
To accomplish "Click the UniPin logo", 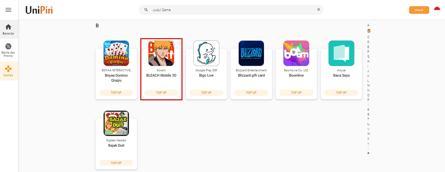I will click(x=39, y=10).
